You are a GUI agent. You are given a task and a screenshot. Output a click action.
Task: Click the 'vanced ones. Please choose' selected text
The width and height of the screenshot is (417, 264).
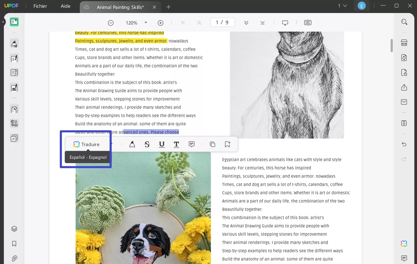click(x=151, y=132)
